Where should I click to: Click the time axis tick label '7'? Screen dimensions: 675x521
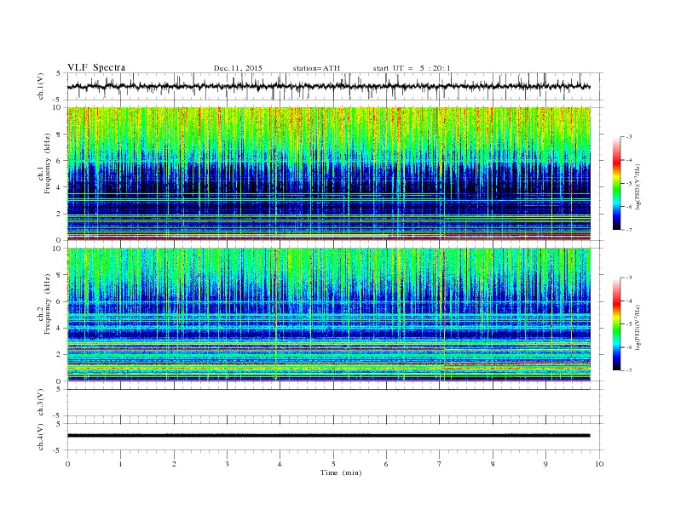click(440, 464)
